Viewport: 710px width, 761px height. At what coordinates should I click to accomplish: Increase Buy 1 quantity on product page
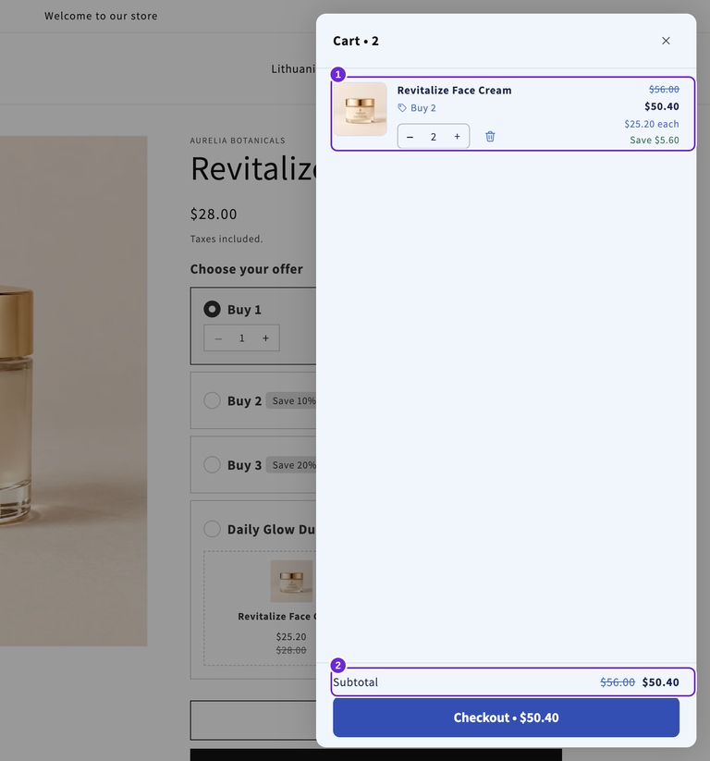pyautogui.click(x=265, y=338)
